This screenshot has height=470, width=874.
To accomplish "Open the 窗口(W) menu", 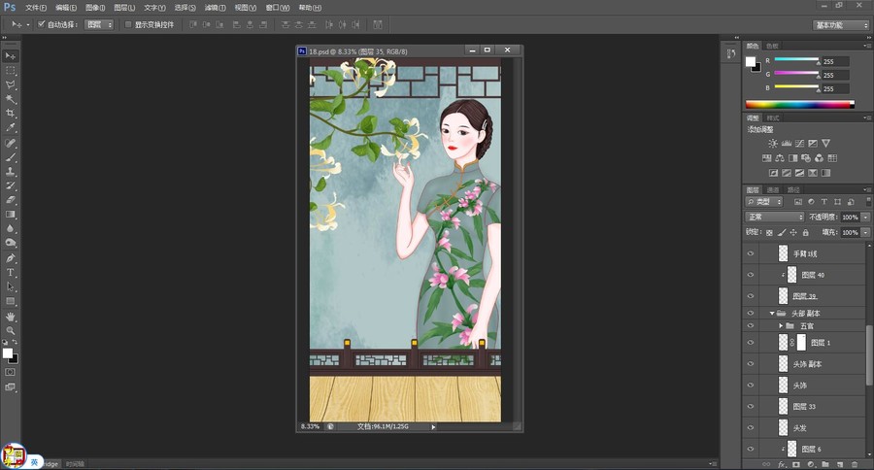I will point(278,8).
